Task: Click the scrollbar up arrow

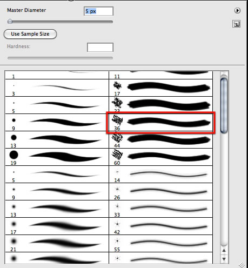Action: 224,251
